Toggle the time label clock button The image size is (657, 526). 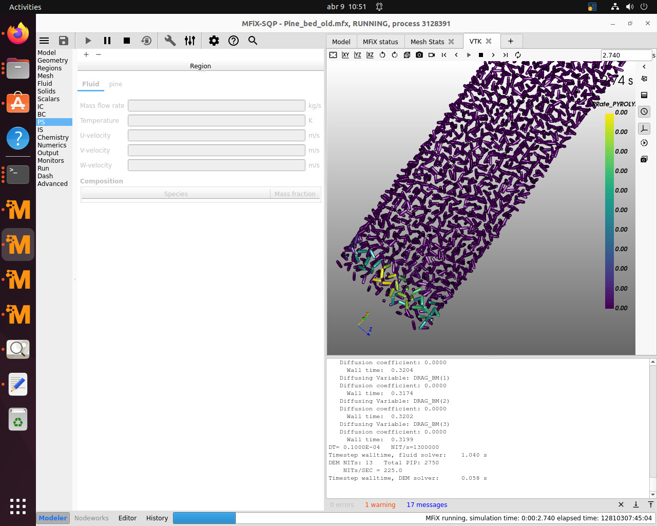tap(644, 111)
